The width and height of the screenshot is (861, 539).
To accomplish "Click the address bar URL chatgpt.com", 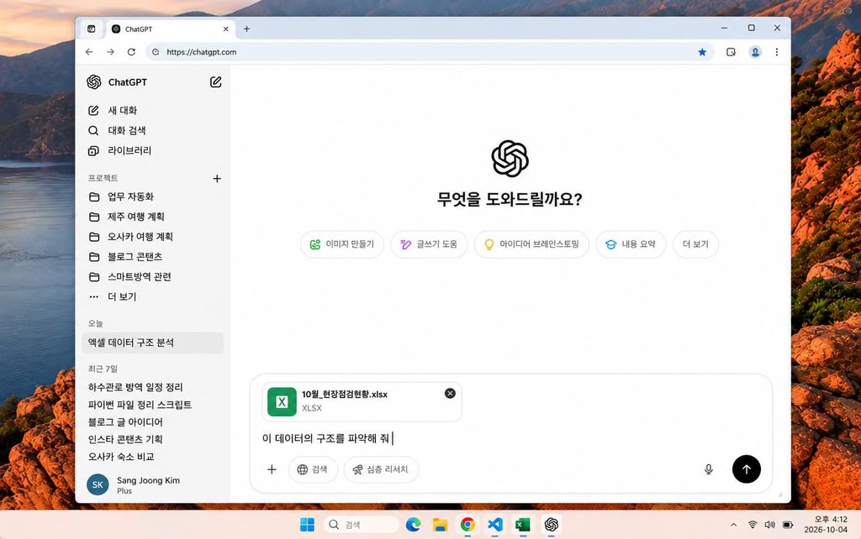I will point(202,52).
